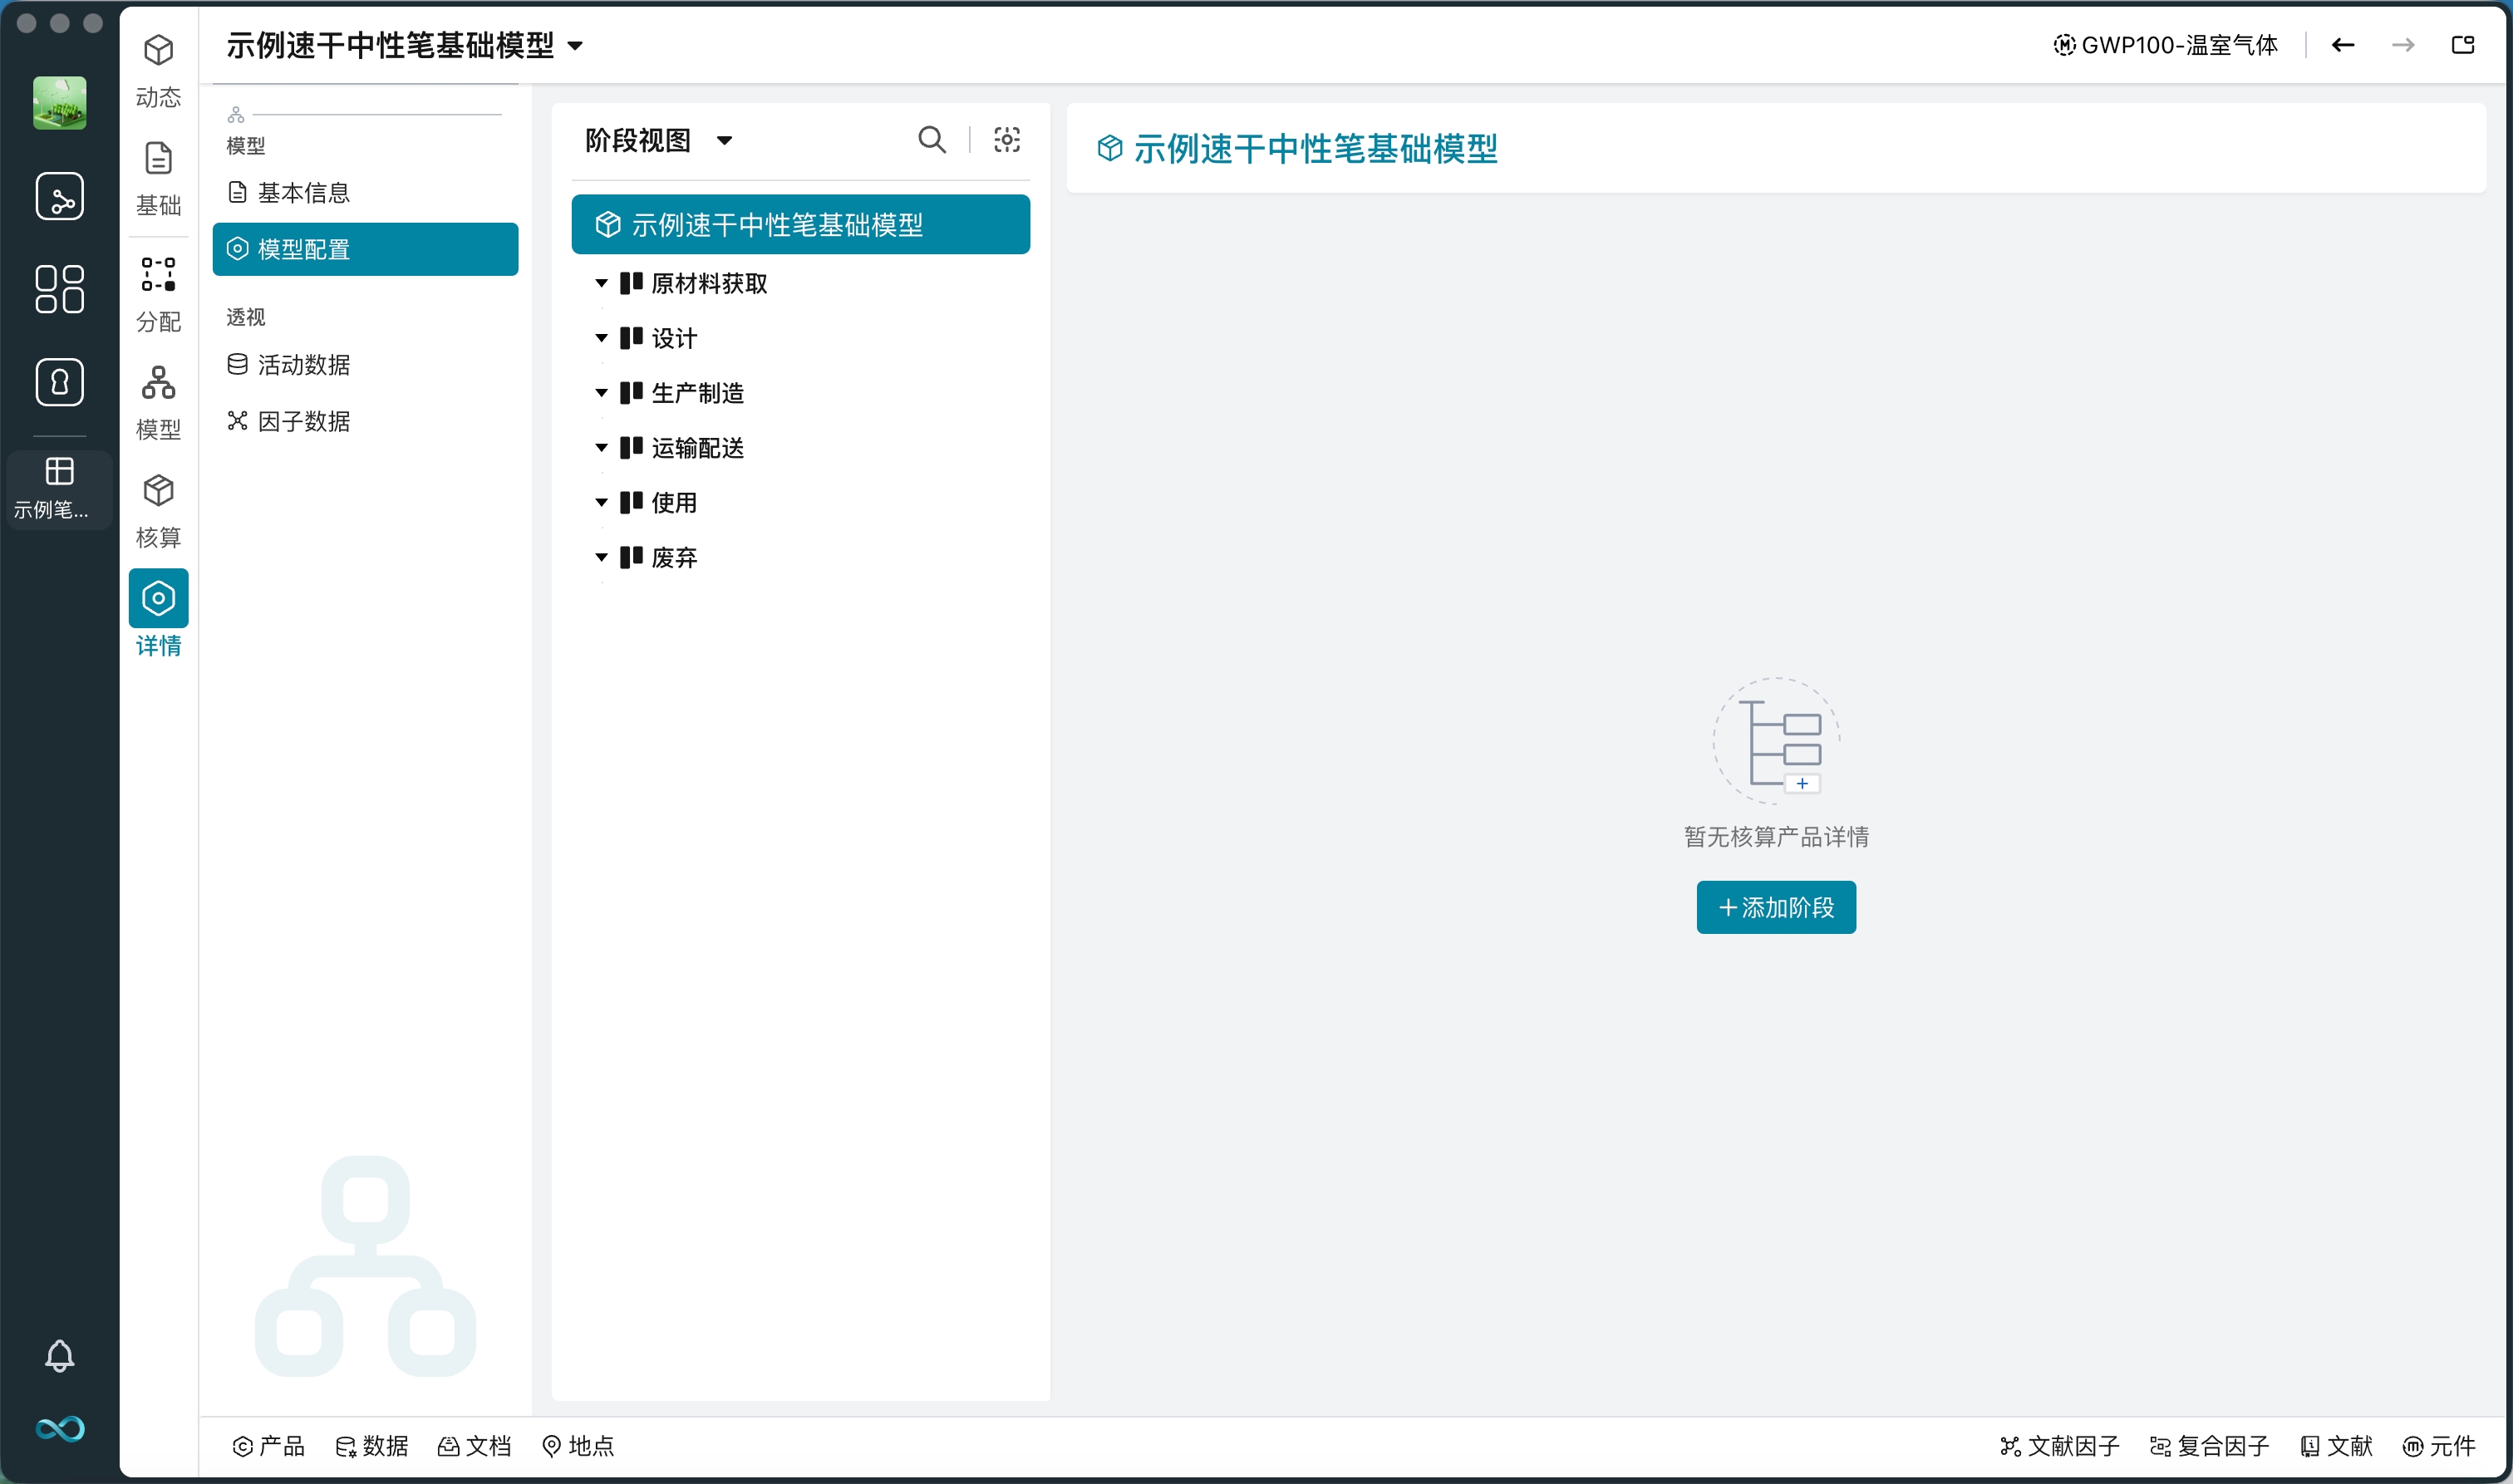The width and height of the screenshot is (2513, 1484).
Task: Open the model title dropdown arrow
Action: 574,46
